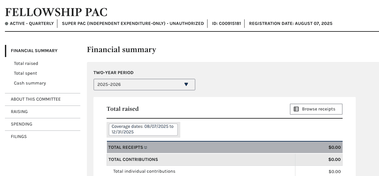Jump to the Total raised sidebar link
This screenshot has width=379, height=176.
click(26, 64)
